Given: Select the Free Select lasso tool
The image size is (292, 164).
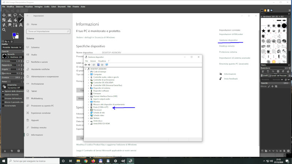Looking at the screenshot, I should [x=15, y=15].
